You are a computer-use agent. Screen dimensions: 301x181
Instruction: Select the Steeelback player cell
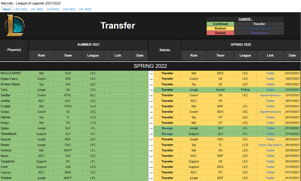coord(14,134)
